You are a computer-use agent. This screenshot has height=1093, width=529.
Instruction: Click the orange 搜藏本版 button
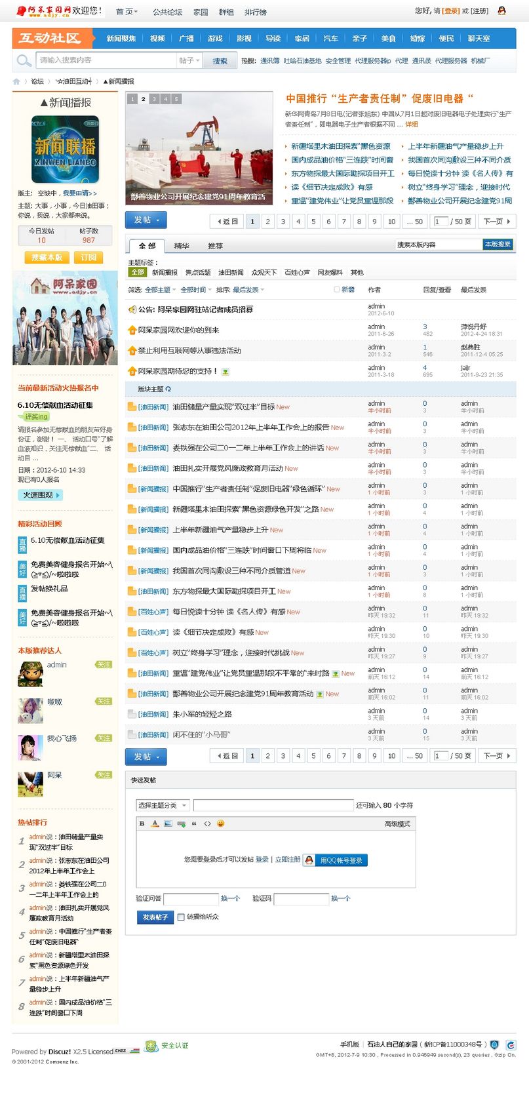47,258
